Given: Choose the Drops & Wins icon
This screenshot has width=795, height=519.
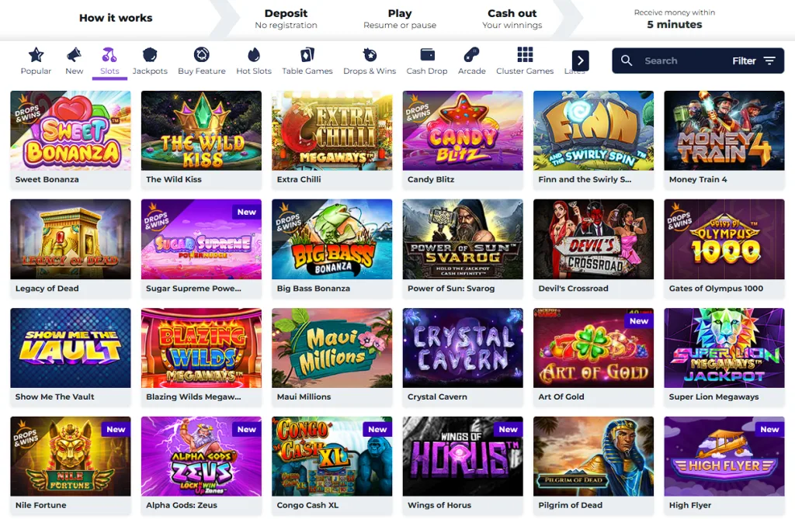Looking at the screenshot, I should point(370,55).
